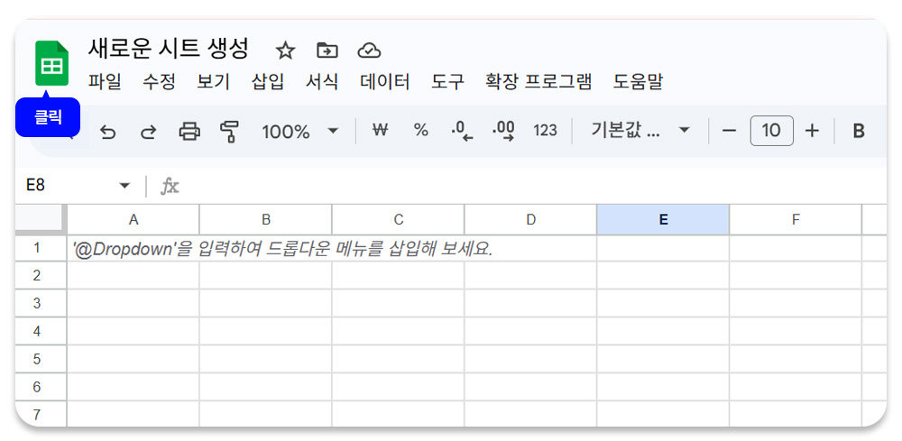Star the document with the star icon
Image resolution: width=902 pixels, height=441 pixels.
click(285, 51)
